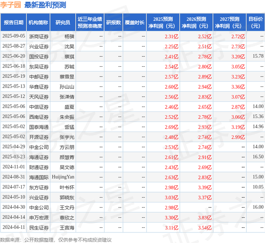265x243 pixels.
Task: Click researcher 颜慧菁
Action: coord(67,157)
